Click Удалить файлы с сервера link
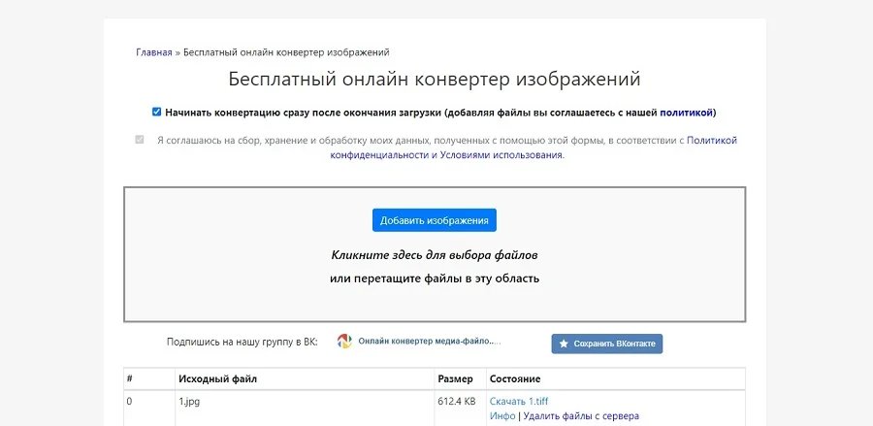The width and height of the screenshot is (873, 426). click(581, 416)
